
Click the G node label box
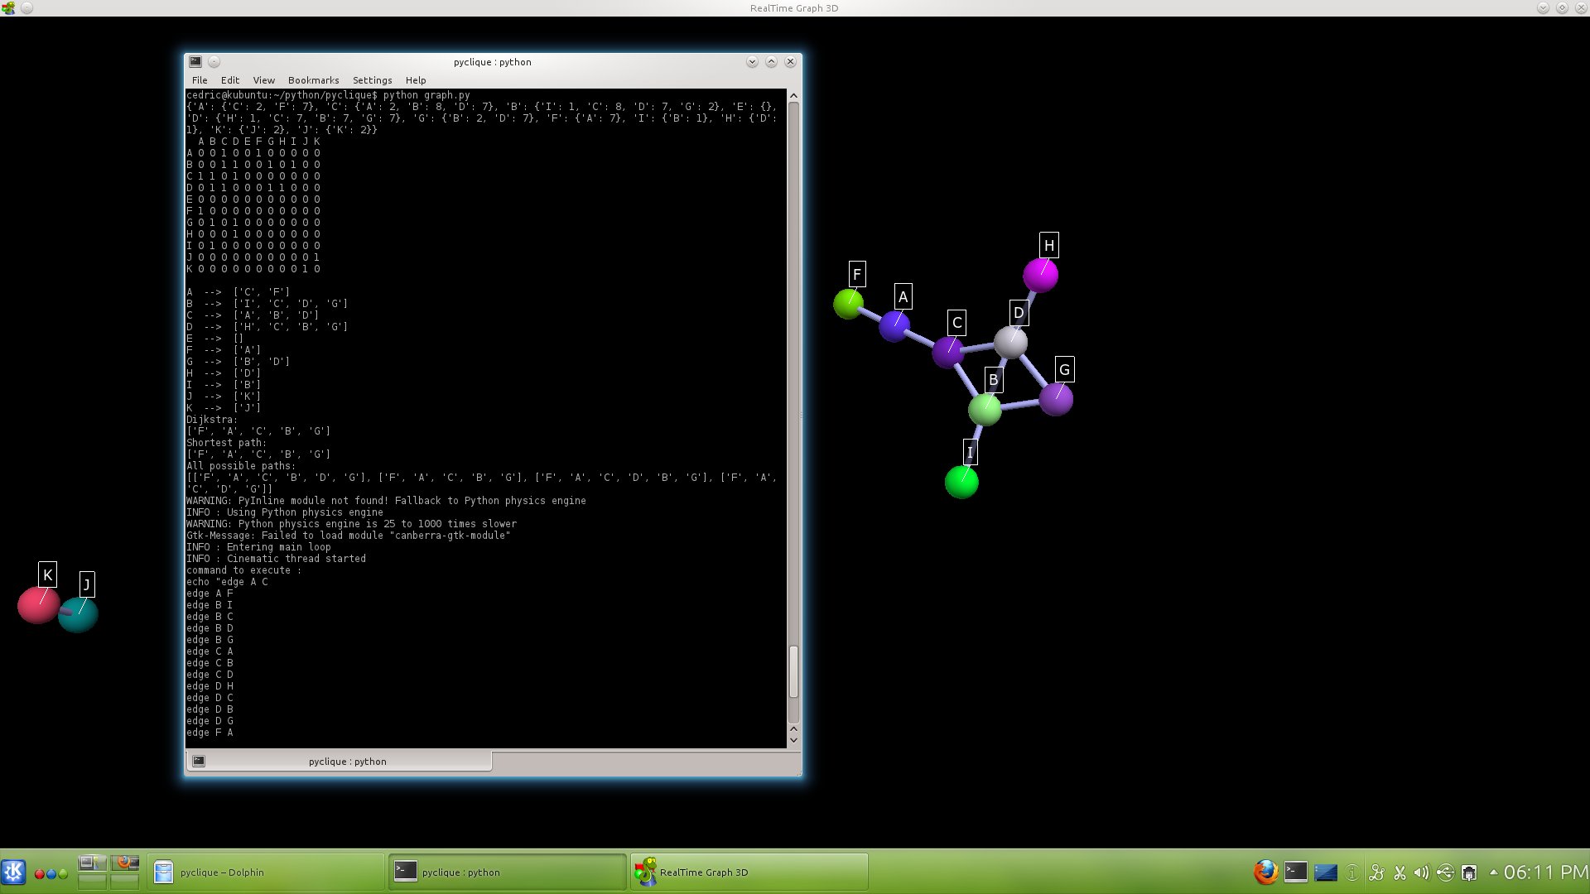coord(1064,369)
